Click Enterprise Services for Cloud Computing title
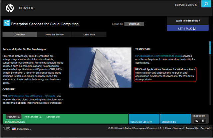 (x=45, y=24)
